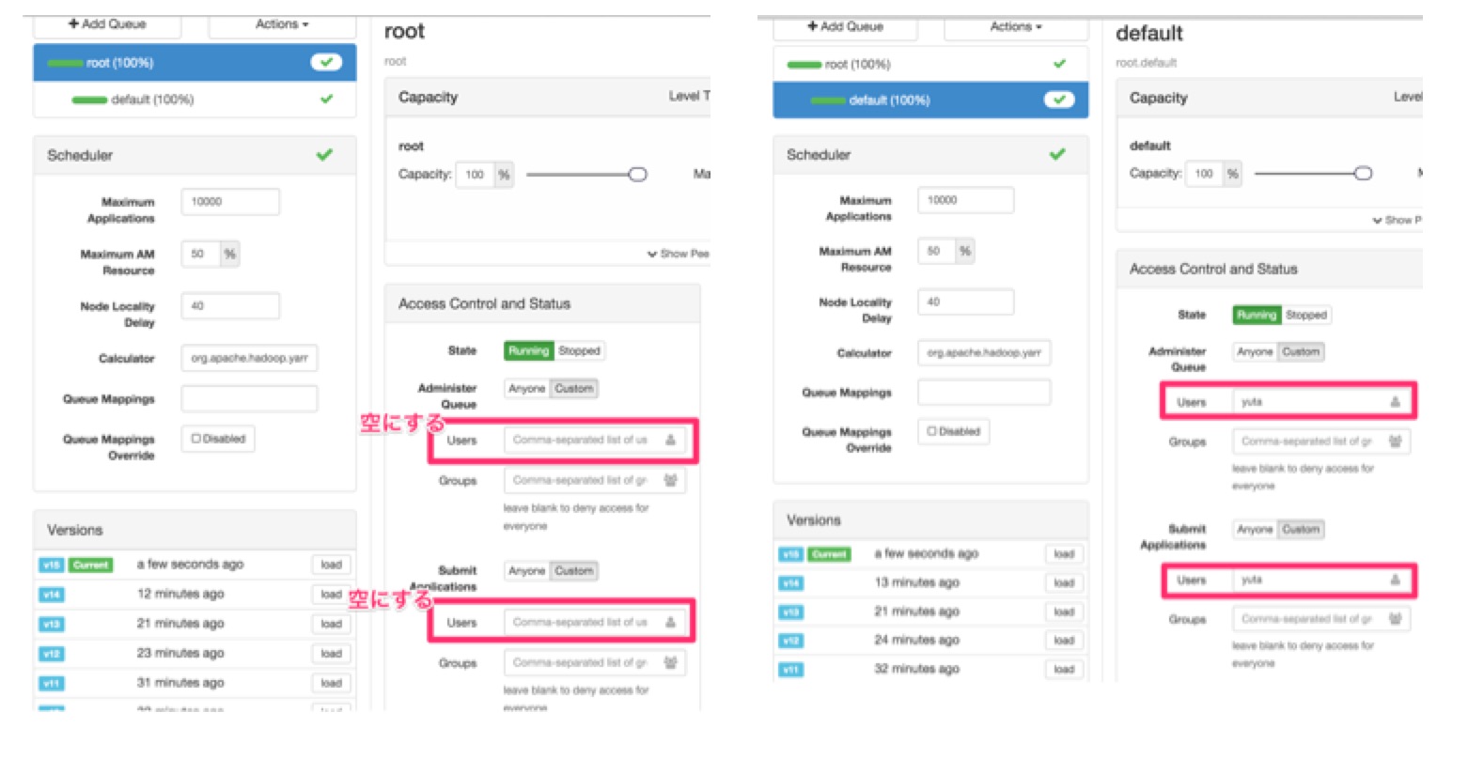Click the v15 version badge in Versions
Screen dimensions: 1468x759
(52, 564)
